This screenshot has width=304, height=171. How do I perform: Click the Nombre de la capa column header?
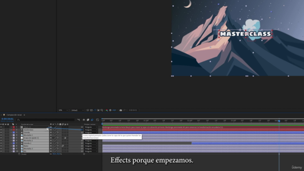click(x=27, y=124)
